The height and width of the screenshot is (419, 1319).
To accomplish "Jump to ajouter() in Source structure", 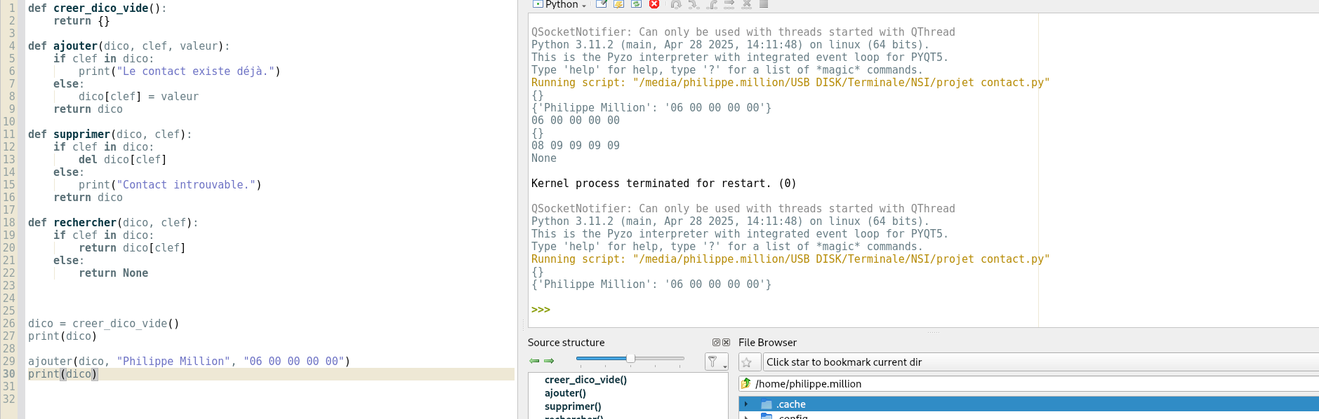I will pos(565,393).
